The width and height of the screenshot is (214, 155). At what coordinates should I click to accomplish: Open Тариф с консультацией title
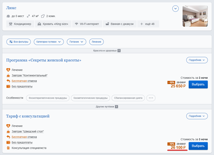pyautogui.click(x=28, y=116)
